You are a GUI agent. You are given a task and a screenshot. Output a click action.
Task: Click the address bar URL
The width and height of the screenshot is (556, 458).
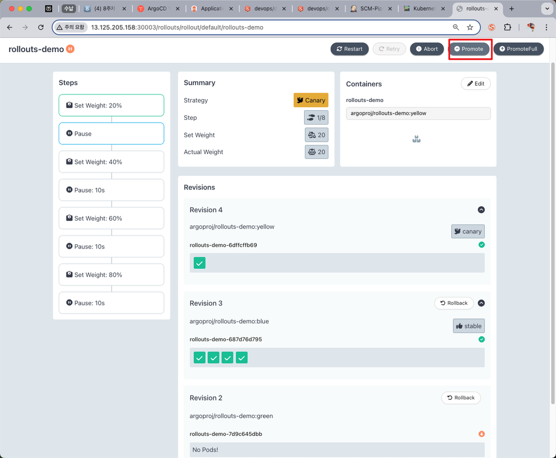(177, 27)
